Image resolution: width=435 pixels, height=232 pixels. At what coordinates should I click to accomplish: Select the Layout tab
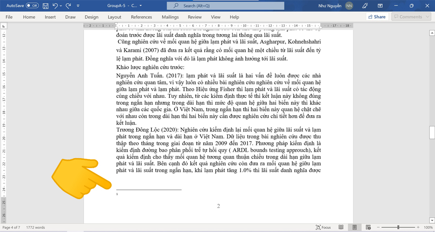point(114,17)
